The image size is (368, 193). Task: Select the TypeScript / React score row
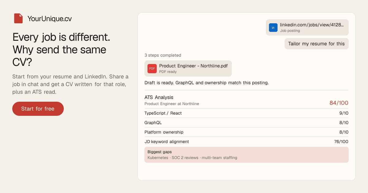click(x=247, y=113)
